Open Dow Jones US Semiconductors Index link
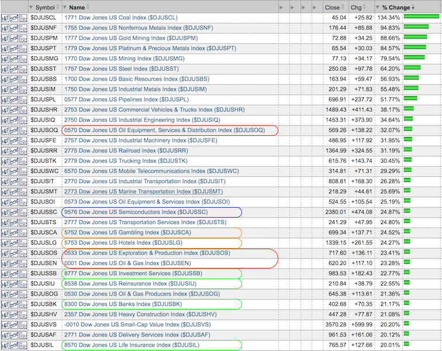Viewport: 442px width, 351px height. coord(136,212)
